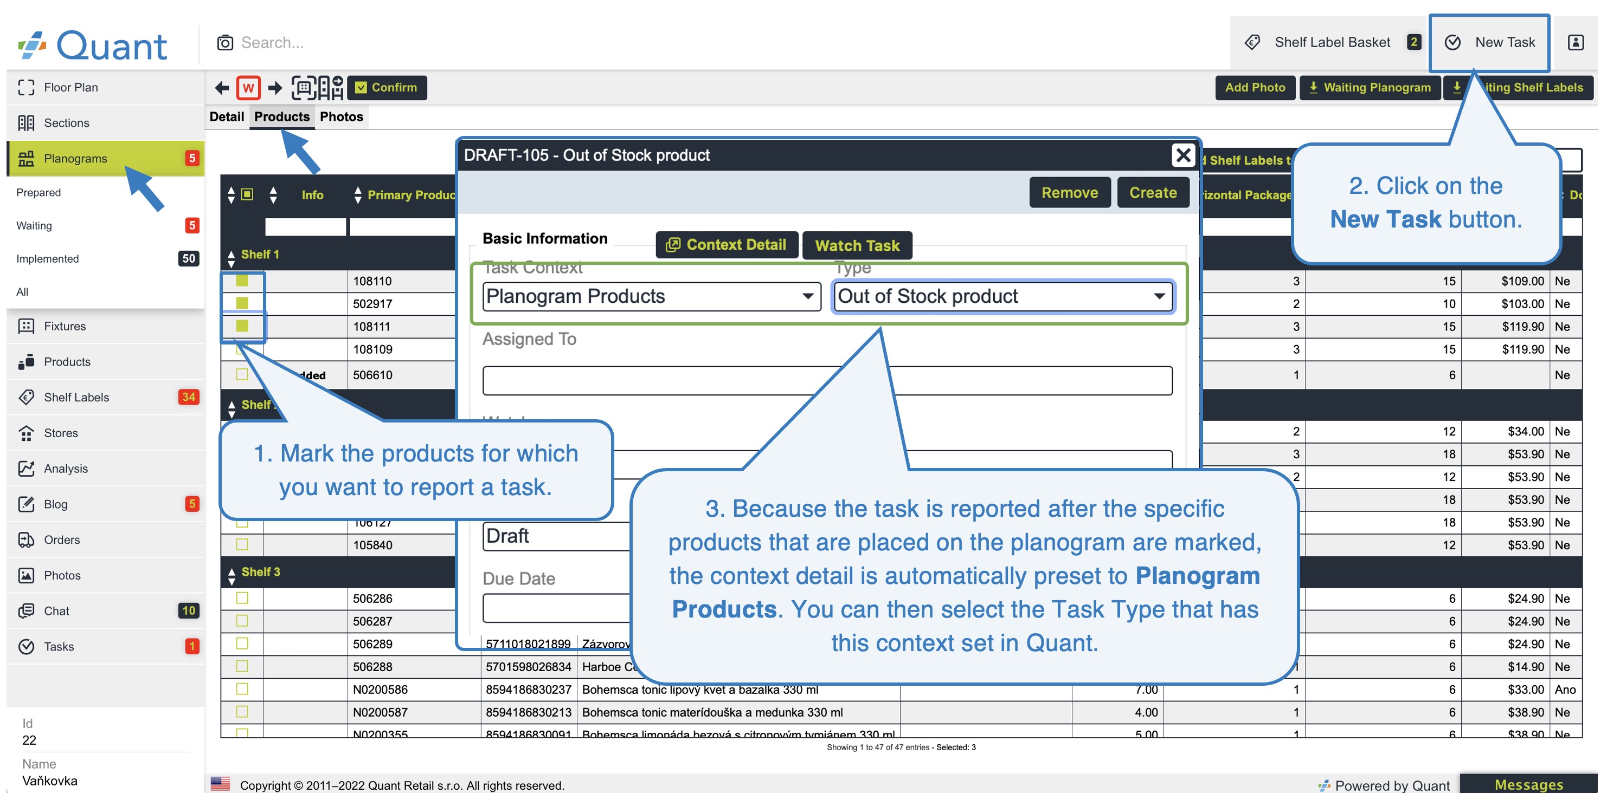Screen dimensions: 1607x793
Task: Click the Confirm button
Action: click(x=388, y=88)
